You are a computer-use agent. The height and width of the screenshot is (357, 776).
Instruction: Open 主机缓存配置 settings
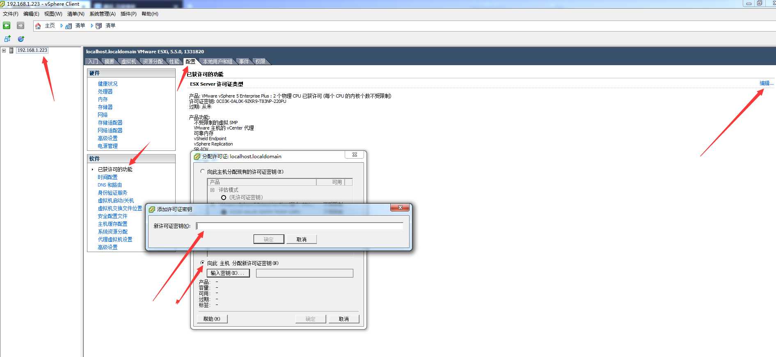[x=112, y=224]
